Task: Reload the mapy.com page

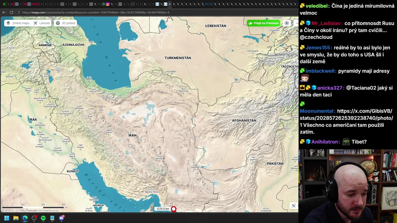Action: tap(11, 12)
